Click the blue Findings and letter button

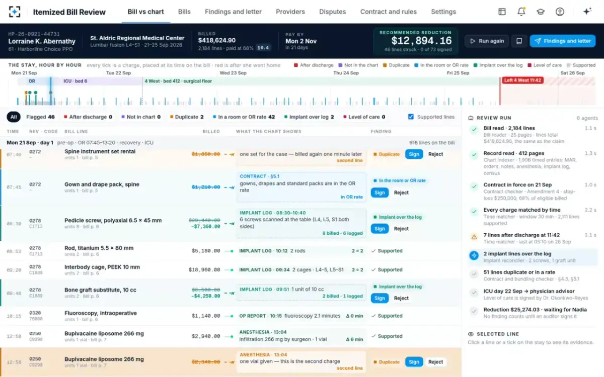pyautogui.click(x=562, y=41)
